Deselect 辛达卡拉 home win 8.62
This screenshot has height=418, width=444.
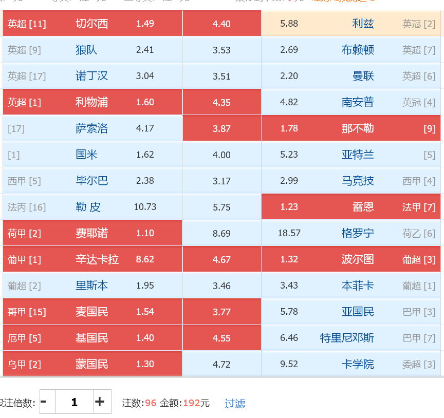coord(92,259)
